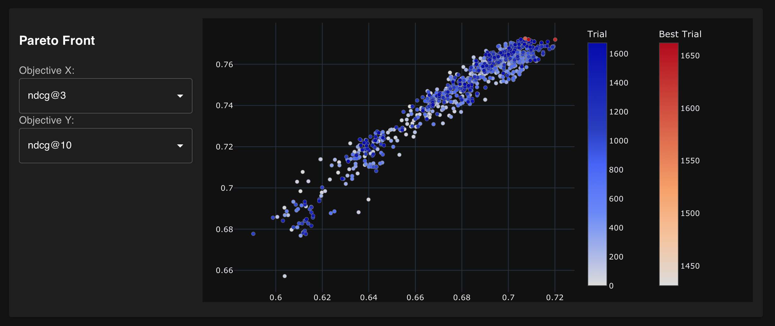Click the arrow icon in the ndcg@3 box
This screenshot has width=775, height=326.
pos(180,96)
